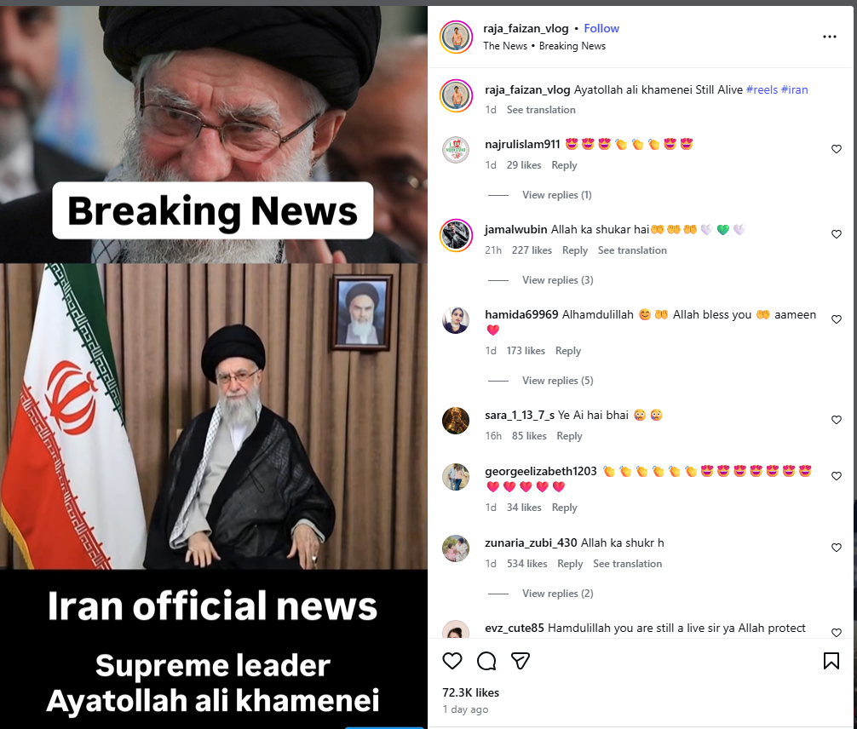Follow raja_faizan_vlog

coord(601,28)
